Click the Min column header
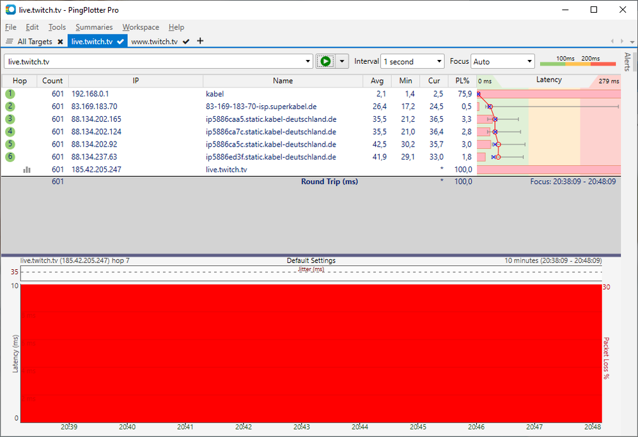This screenshot has width=638, height=437. click(406, 81)
